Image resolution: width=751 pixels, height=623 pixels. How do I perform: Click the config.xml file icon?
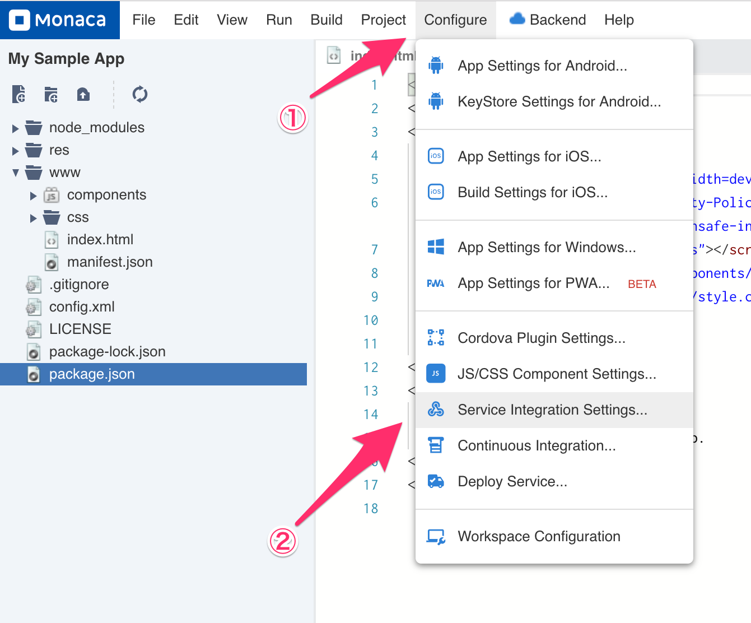[34, 307]
